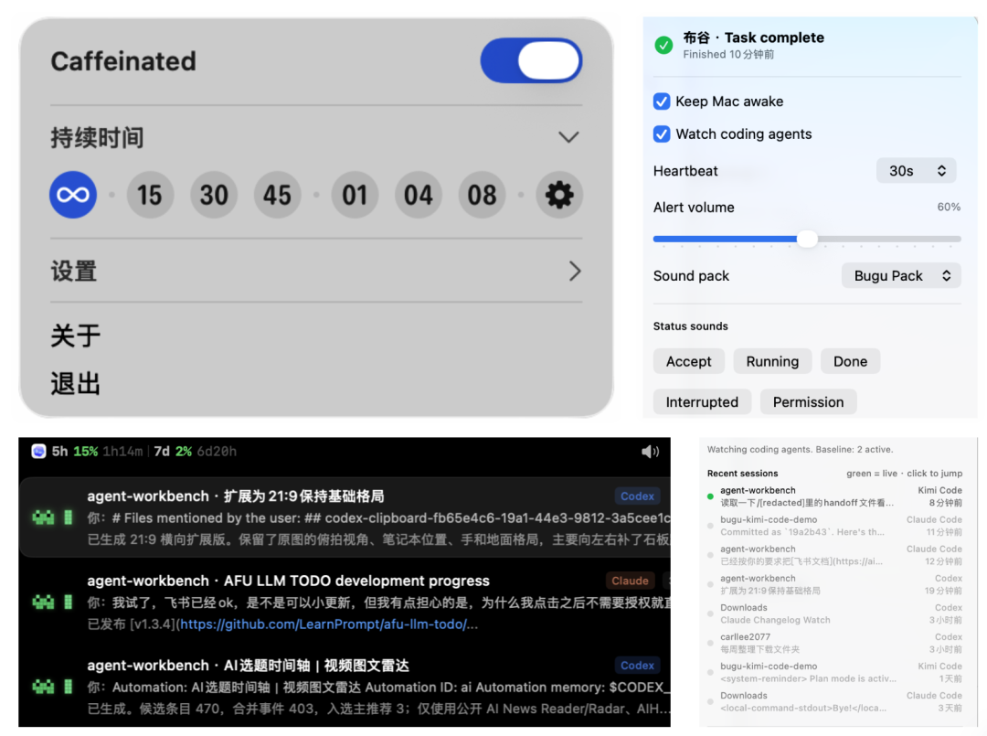Uncheck Keep Mac awake checkbox
987x736 pixels.
point(662,101)
